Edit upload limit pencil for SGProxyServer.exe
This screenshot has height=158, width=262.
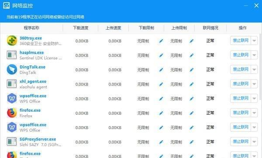(x=192, y=142)
